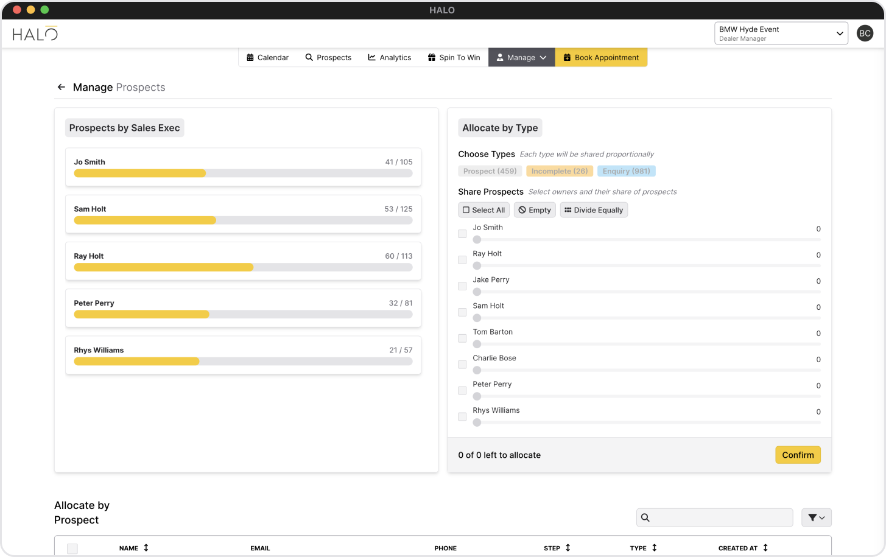This screenshot has width=886, height=557.
Task: Click the BC user avatar
Action: tap(865, 33)
